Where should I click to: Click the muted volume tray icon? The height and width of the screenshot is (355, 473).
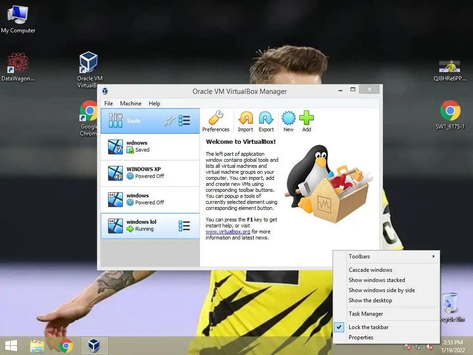pyautogui.click(x=430, y=347)
